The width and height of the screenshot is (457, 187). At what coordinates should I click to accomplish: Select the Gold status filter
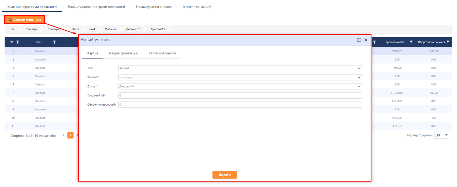point(92,29)
